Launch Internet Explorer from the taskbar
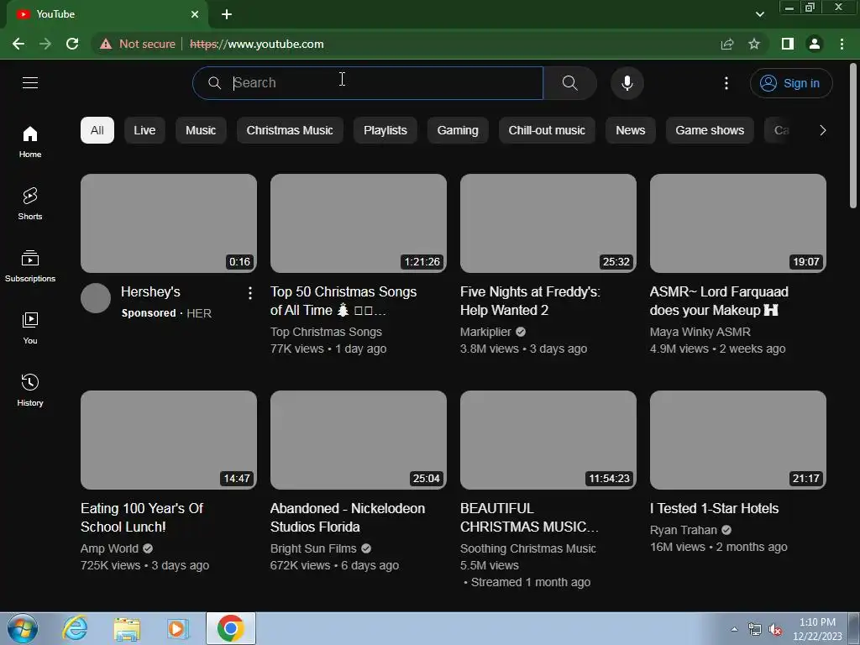860x645 pixels. [75, 628]
